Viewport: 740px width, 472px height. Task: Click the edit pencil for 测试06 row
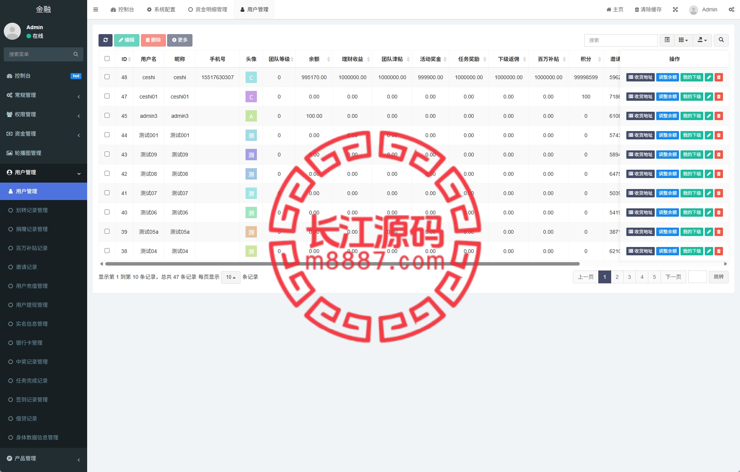point(709,213)
